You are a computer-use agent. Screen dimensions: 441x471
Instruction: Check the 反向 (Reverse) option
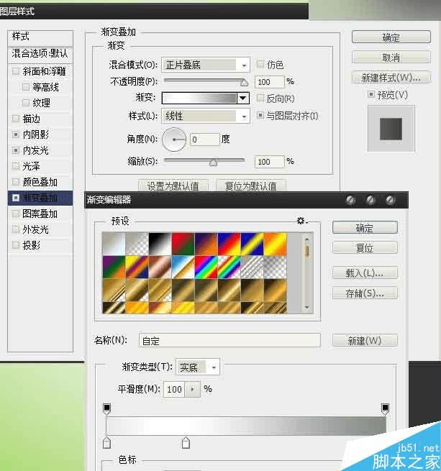[260, 98]
